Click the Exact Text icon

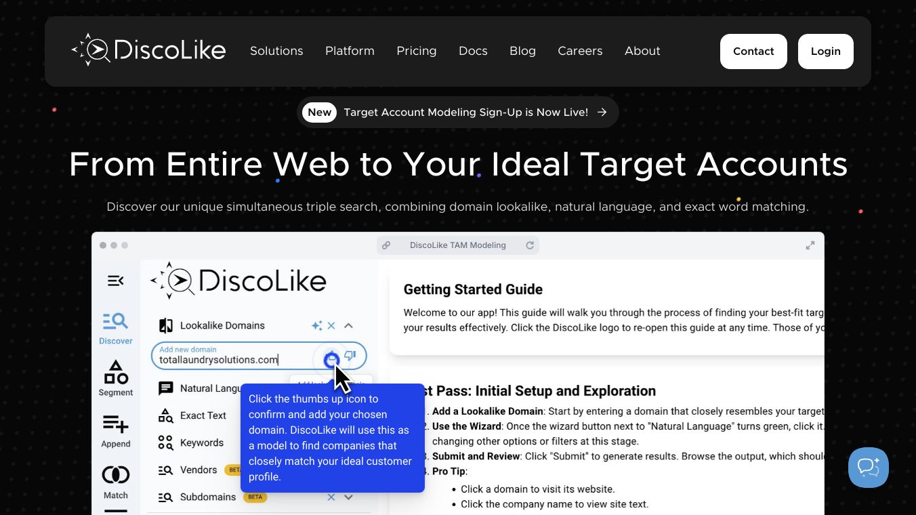(165, 415)
